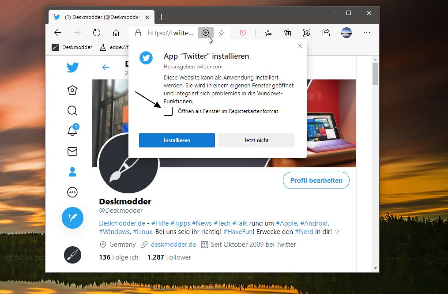Click the scrollbar up arrow

click(x=375, y=60)
